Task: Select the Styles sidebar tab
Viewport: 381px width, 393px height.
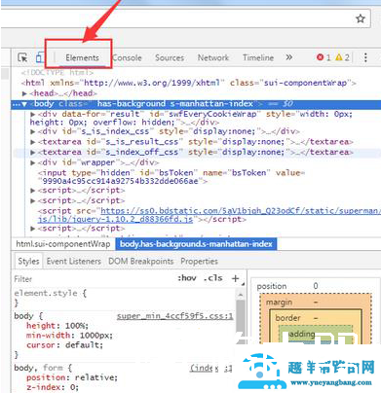Action: click(28, 262)
